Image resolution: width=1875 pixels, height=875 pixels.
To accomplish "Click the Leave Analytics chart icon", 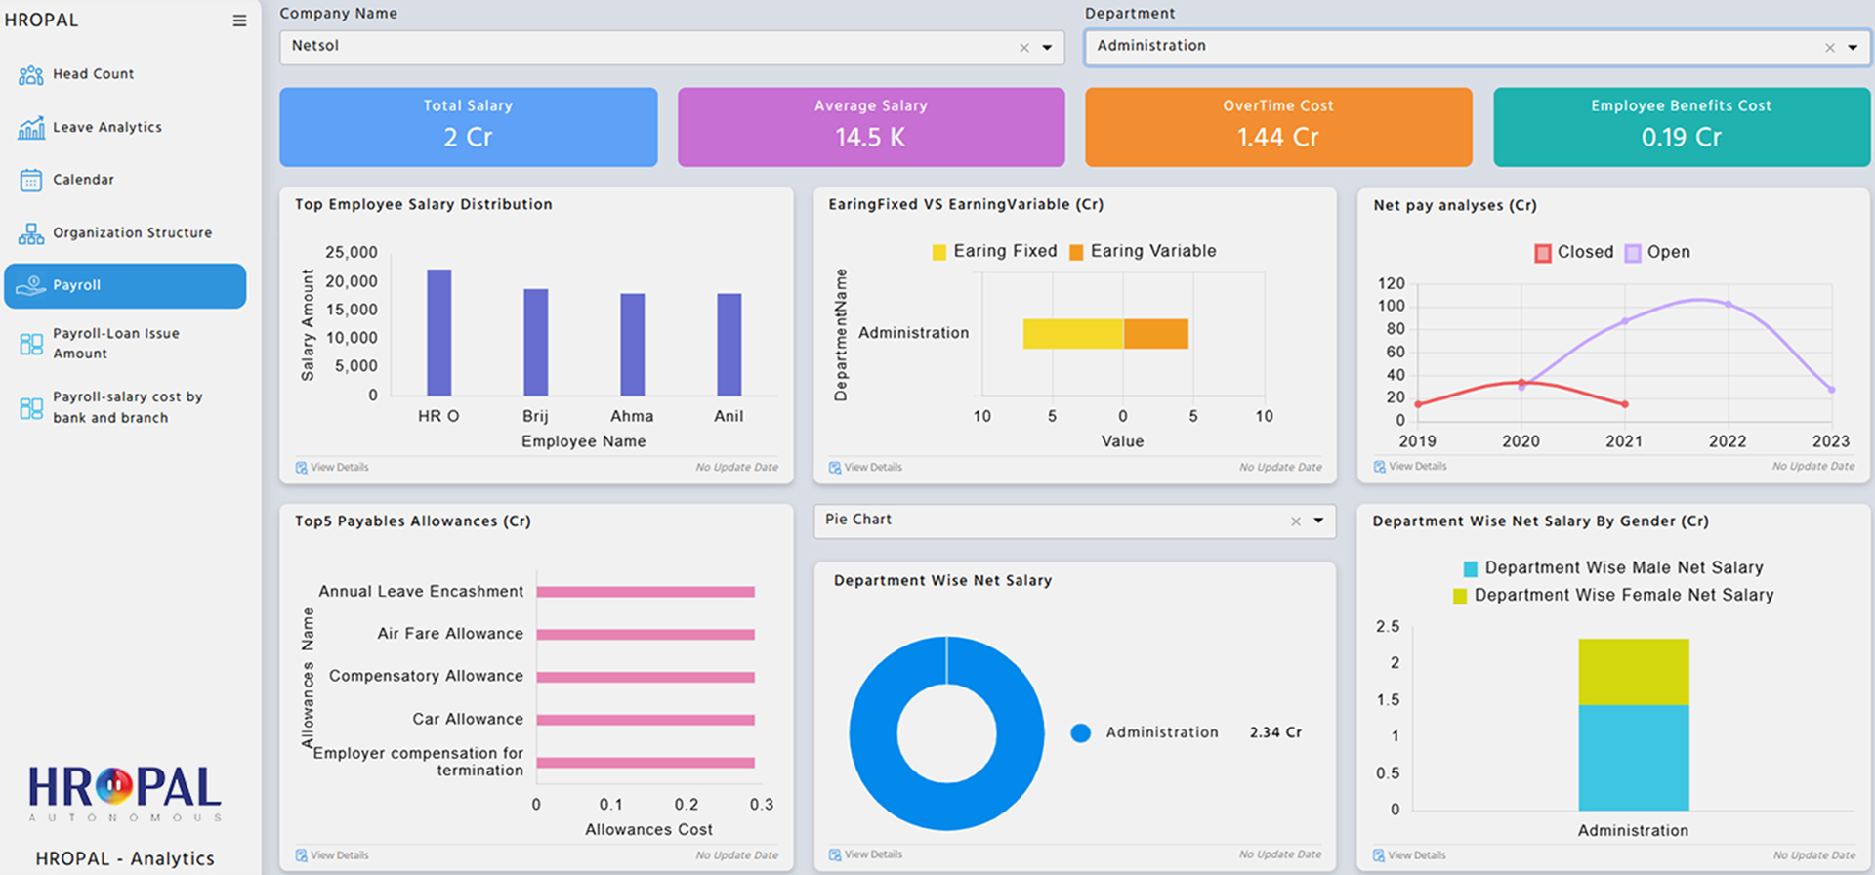I will (x=31, y=128).
